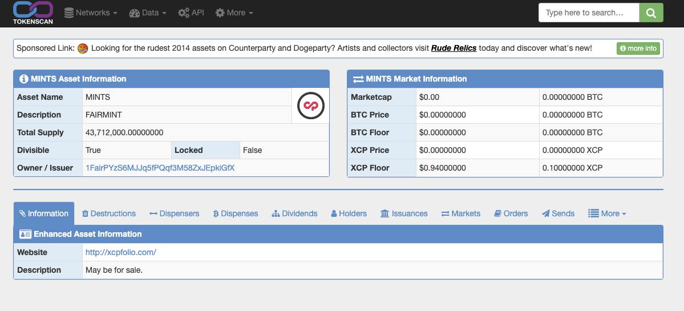Click the Asset Name value MINTS
684x311 pixels.
(x=98, y=97)
